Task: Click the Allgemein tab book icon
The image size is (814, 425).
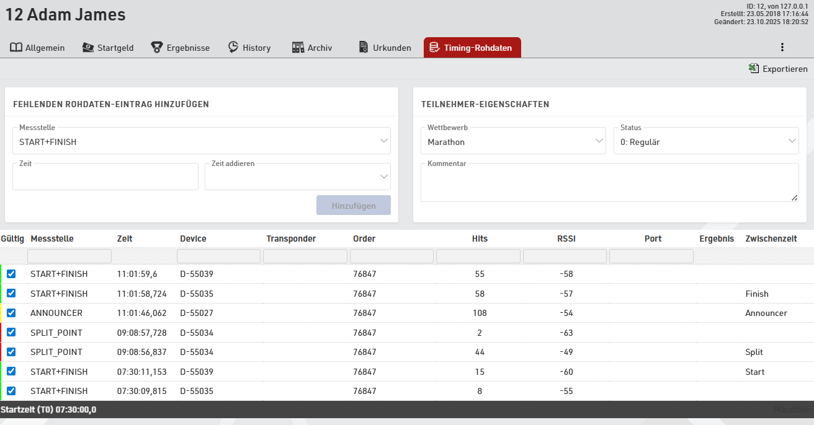Action: tap(16, 48)
